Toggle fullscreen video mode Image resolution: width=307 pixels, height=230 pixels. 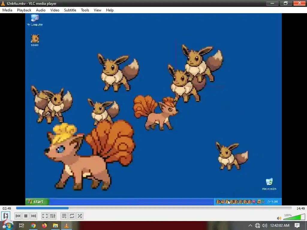click(45, 216)
